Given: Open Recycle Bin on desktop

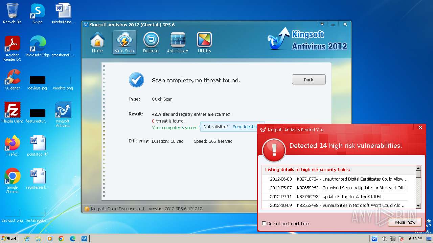Looking at the screenshot, I should tap(12, 13).
